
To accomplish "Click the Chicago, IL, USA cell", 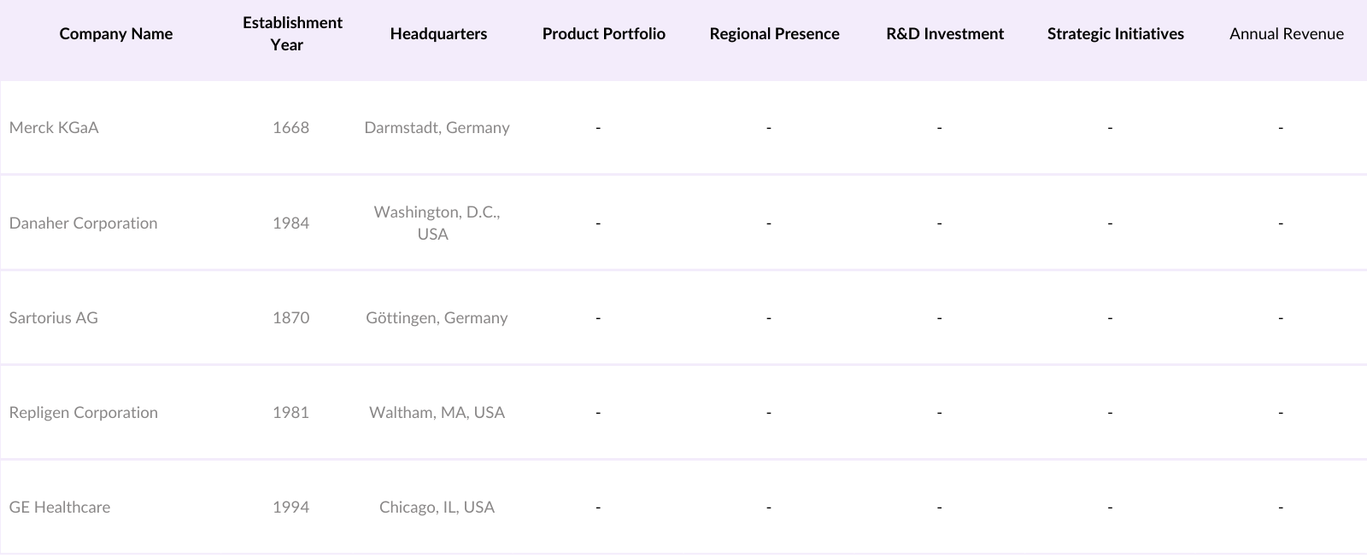I will click(437, 508).
